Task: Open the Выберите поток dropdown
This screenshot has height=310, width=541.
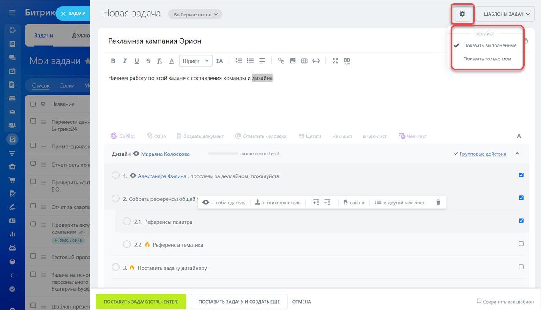Action: click(195, 14)
